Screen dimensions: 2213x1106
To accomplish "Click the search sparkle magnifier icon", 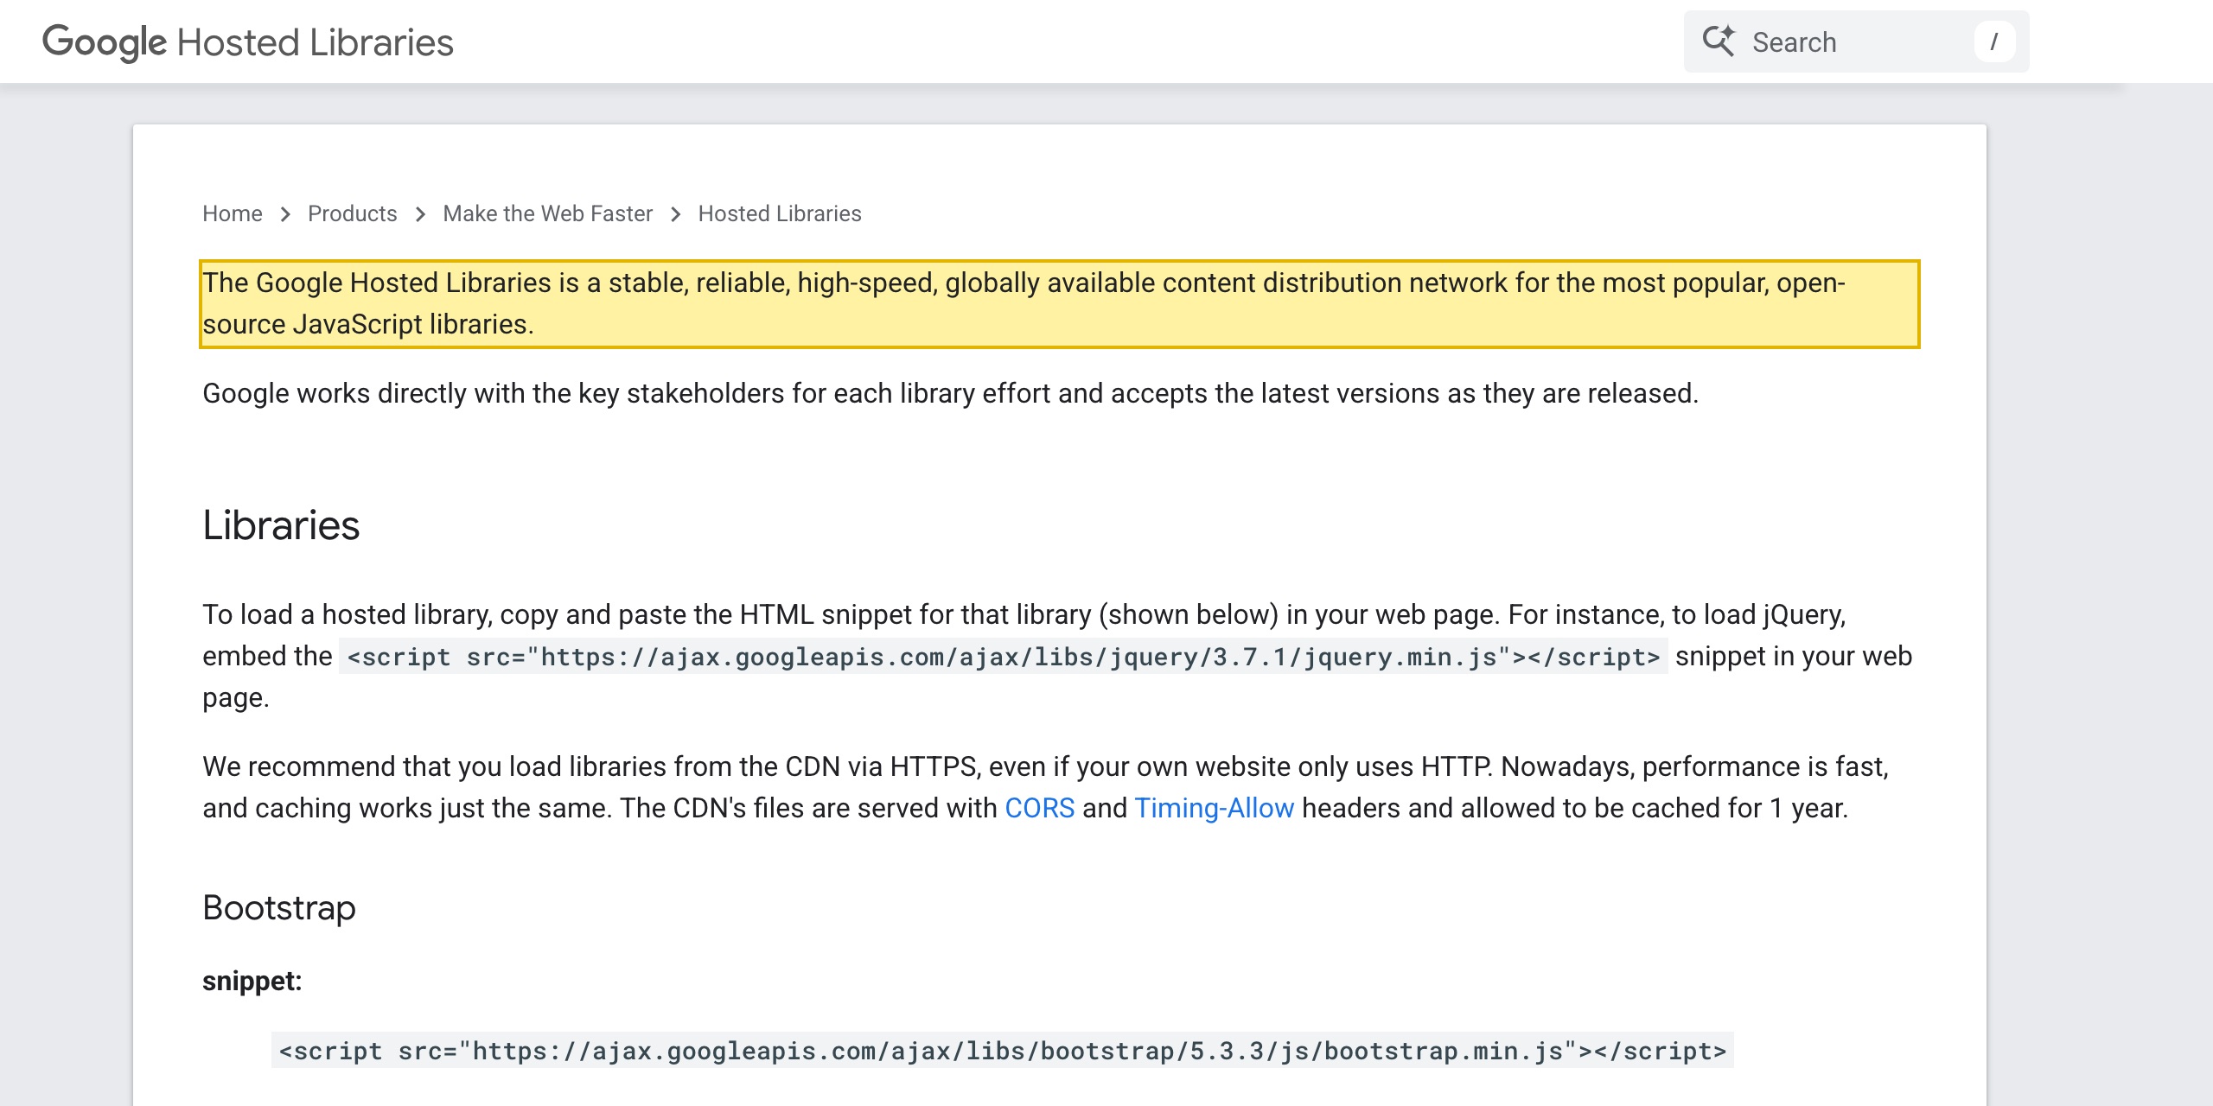I will click(x=1719, y=41).
